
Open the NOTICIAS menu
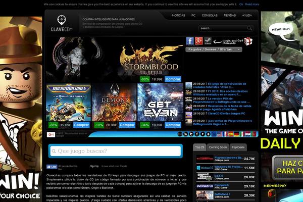click(178, 15)
